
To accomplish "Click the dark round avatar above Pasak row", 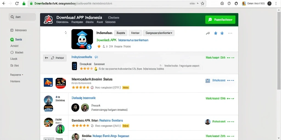I will tap(75, 107).
